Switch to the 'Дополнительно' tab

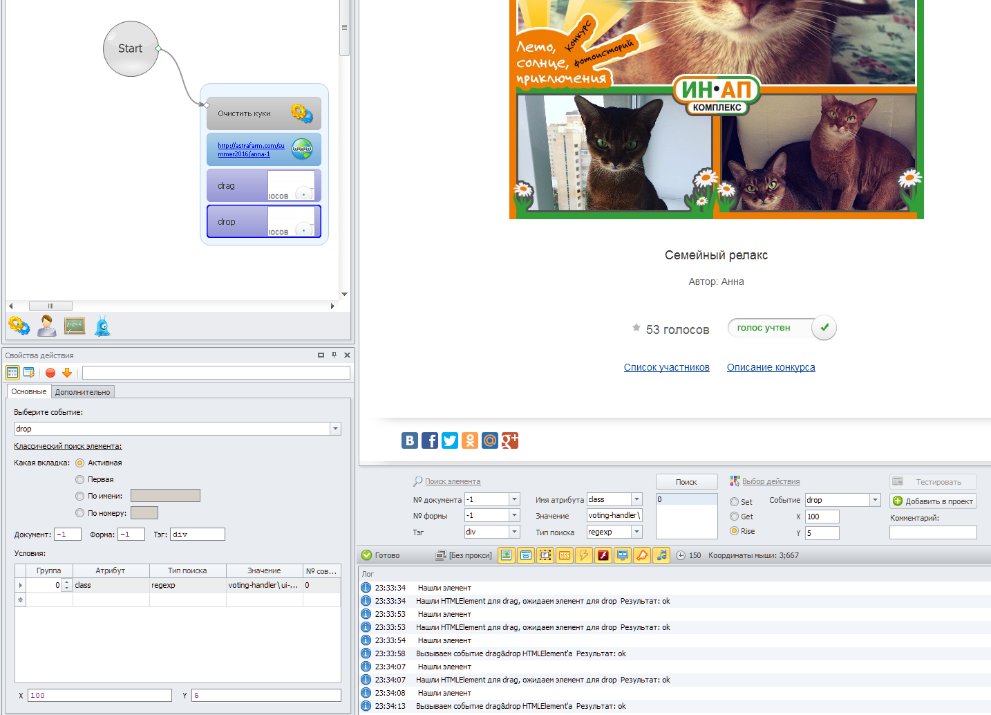coord(83,392)
